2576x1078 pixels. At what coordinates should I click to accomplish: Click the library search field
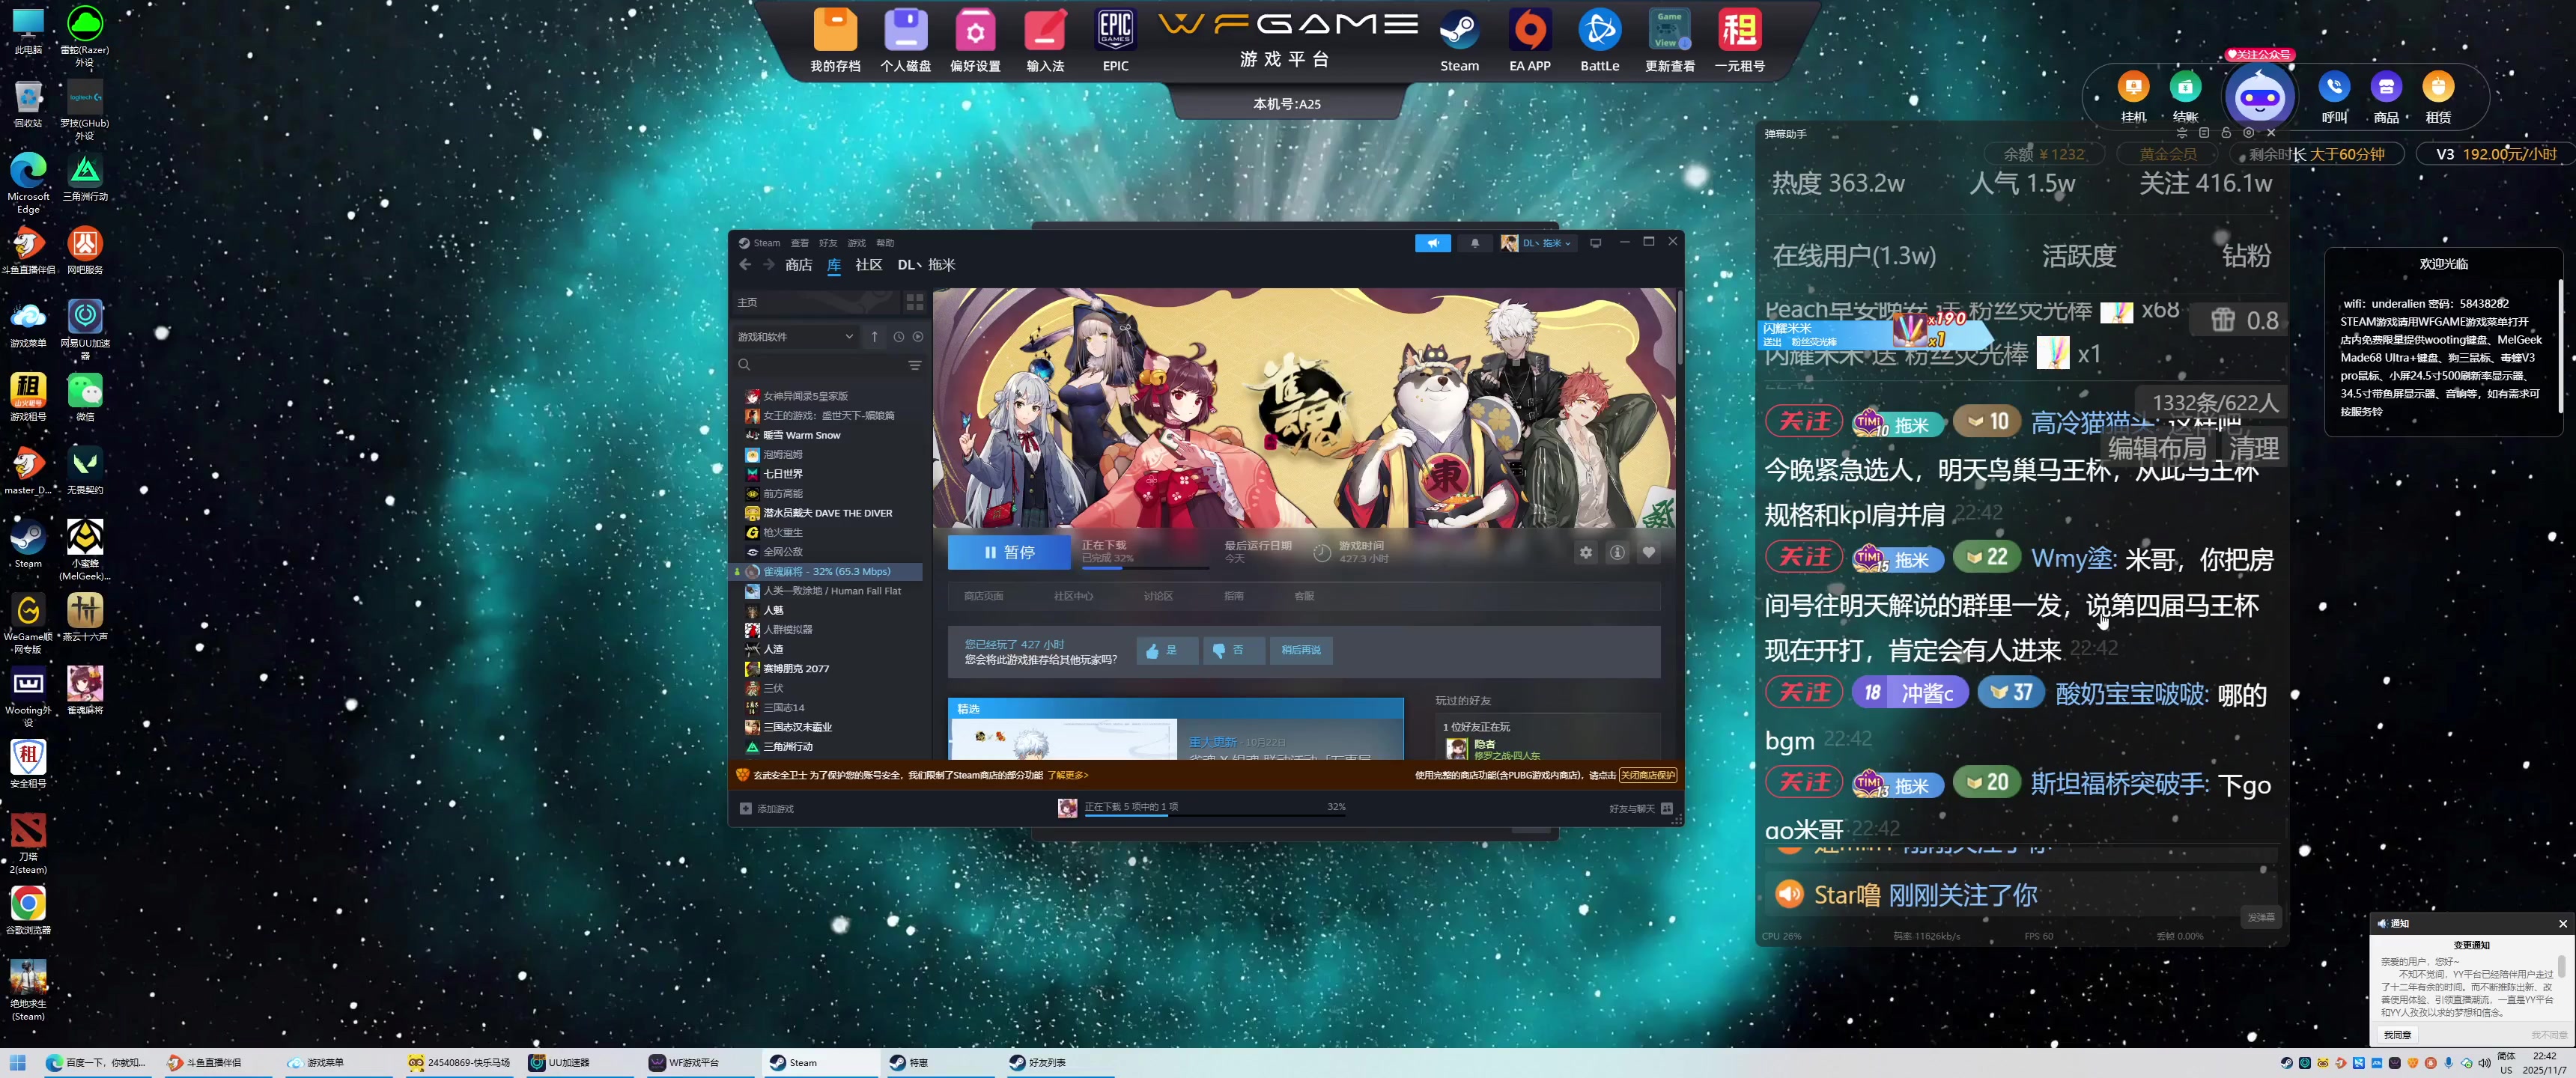[x=820, y=366]
